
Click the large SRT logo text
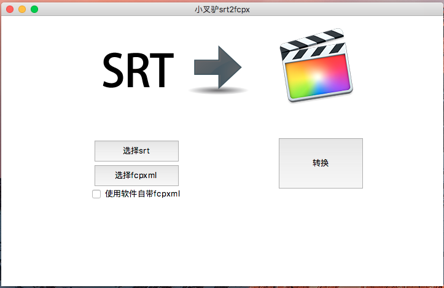coord(138,70)
